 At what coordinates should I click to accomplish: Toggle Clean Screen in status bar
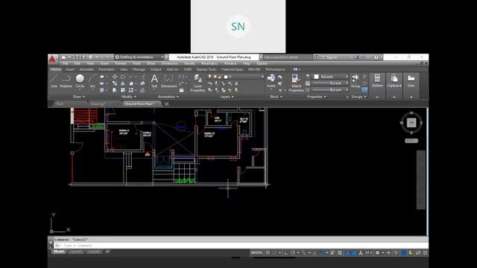pyautogui.click(x=418, y=252)
